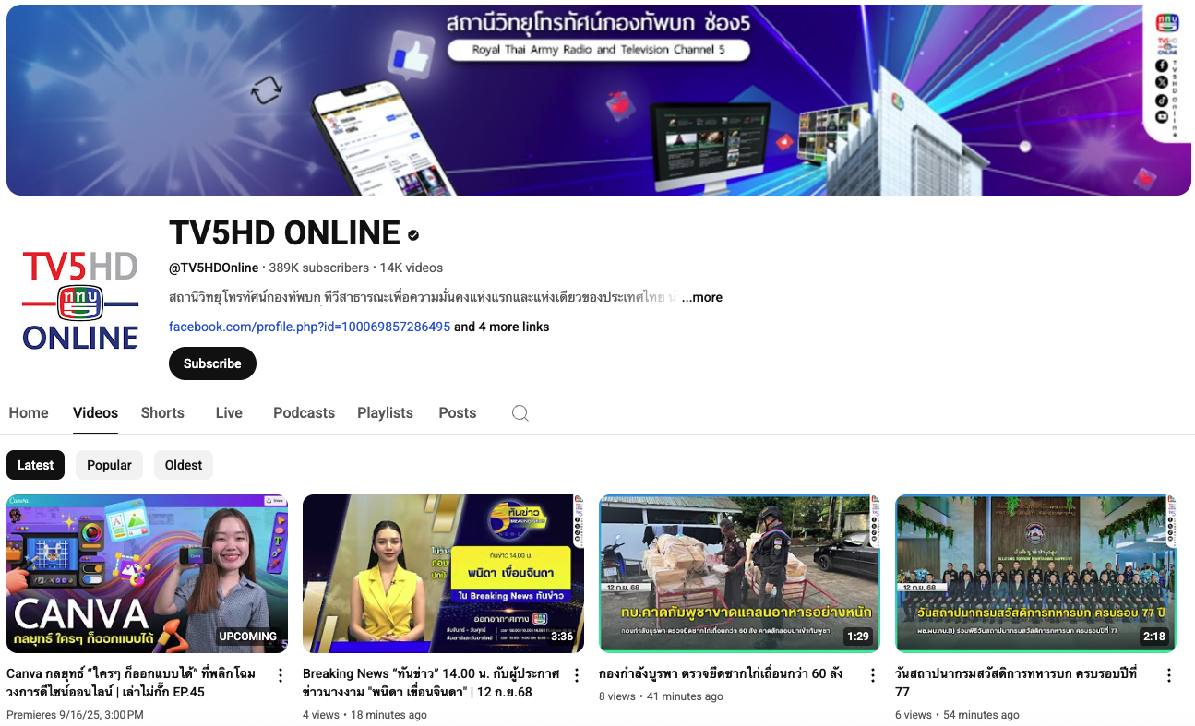The image size is (1195, 726).
Task: Open more options for Canva video
Action: [x=281, y=675]
